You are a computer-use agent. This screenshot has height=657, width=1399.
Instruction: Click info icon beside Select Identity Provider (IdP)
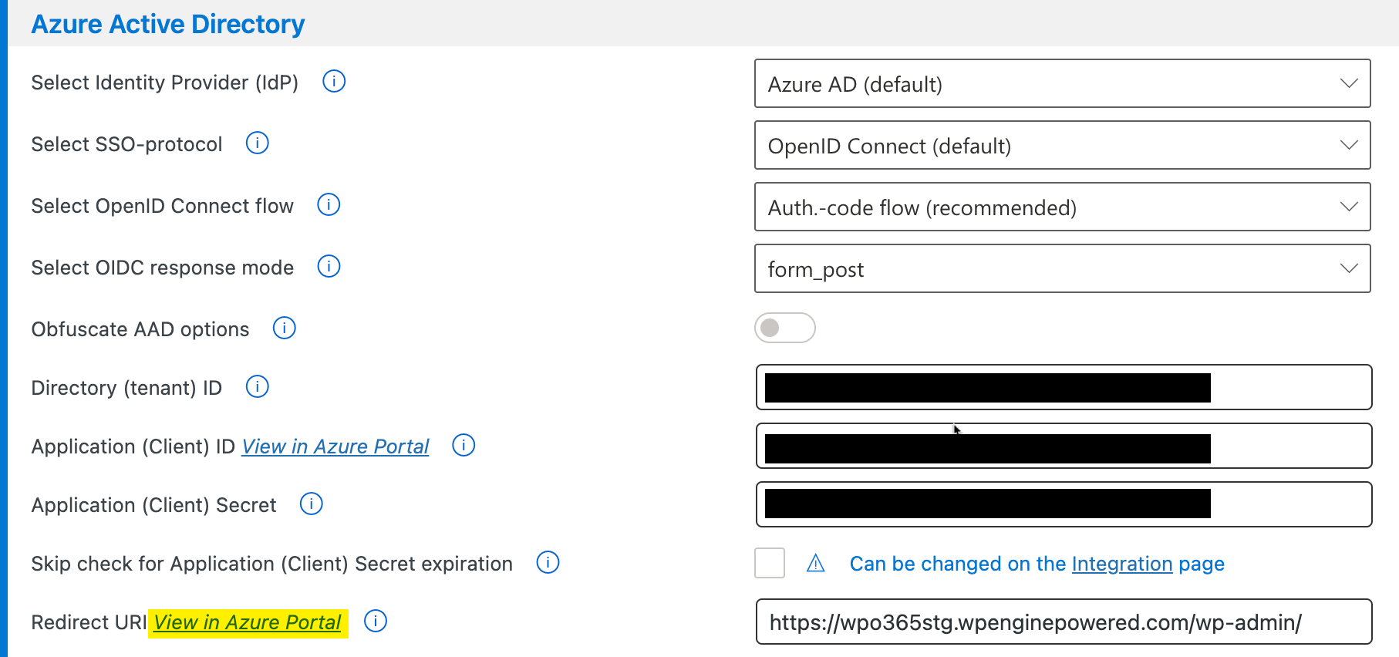point(334,81)
